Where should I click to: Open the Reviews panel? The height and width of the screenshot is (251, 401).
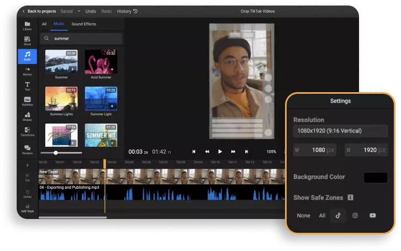tap(28, 149)
